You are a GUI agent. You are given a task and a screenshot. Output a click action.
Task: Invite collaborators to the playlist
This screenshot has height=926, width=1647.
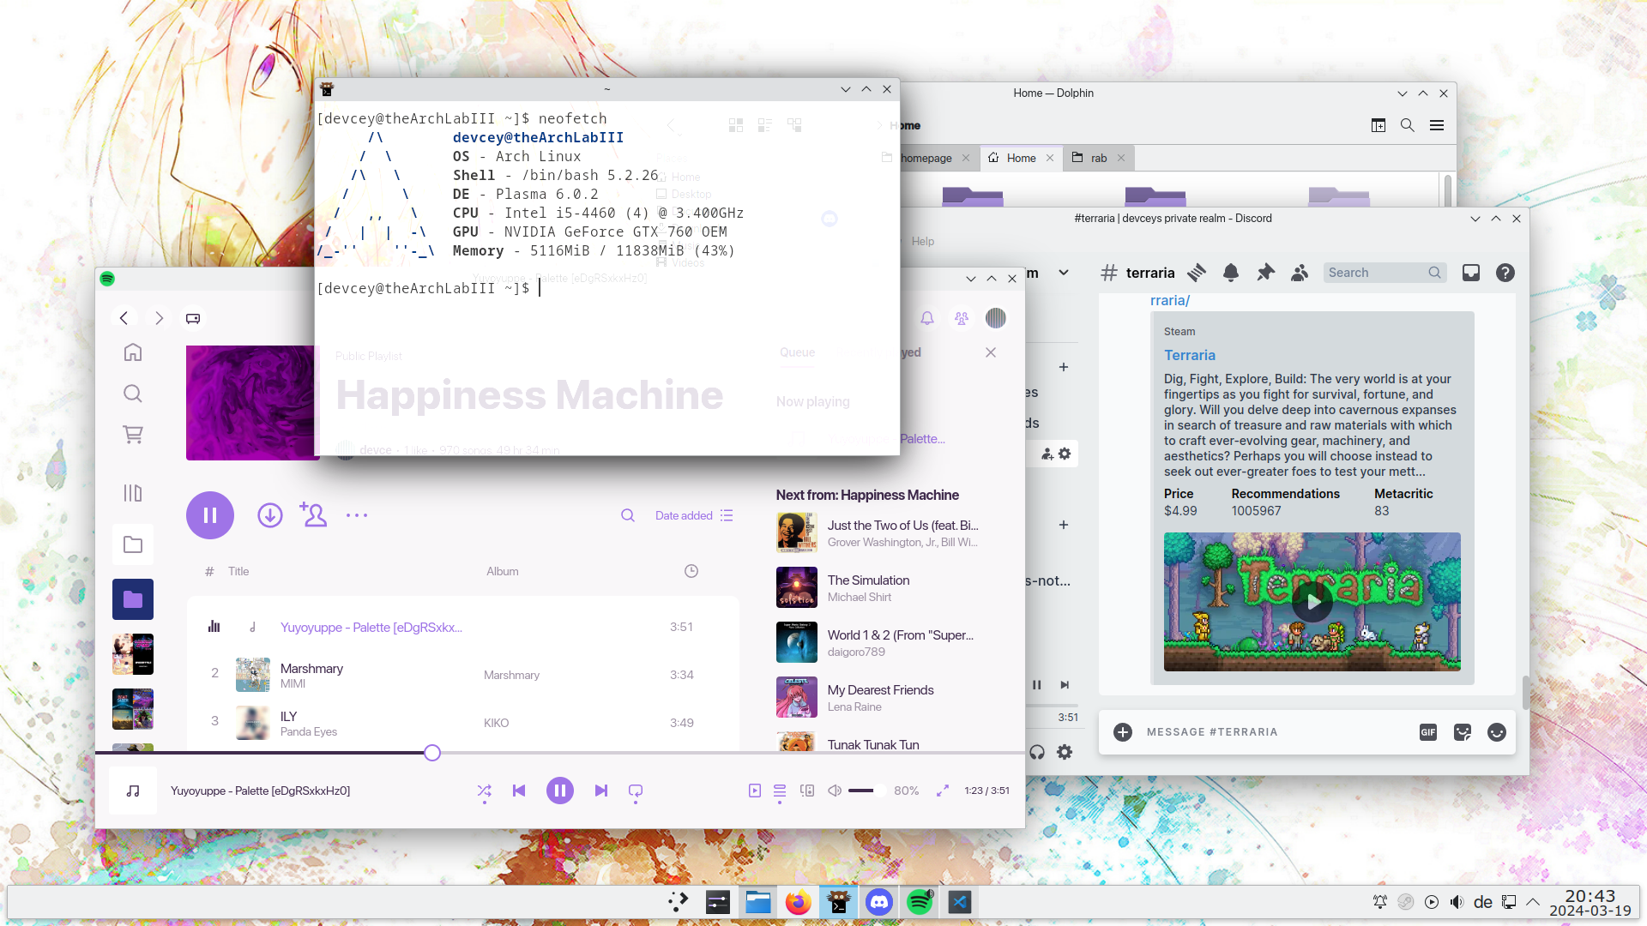(313, 514)
